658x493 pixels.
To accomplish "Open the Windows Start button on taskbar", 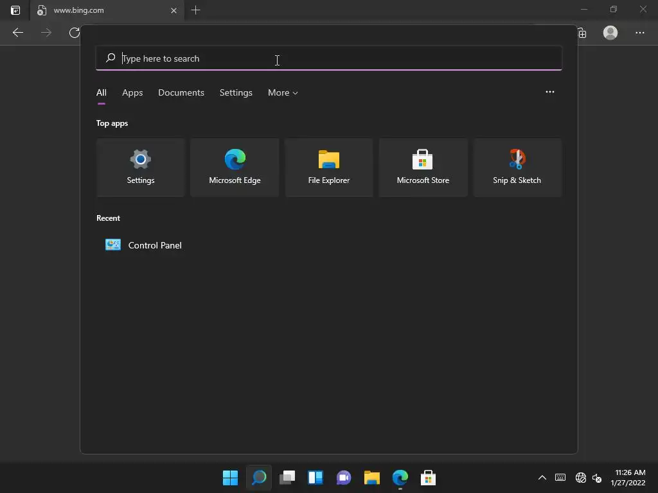I will point(230,478).
